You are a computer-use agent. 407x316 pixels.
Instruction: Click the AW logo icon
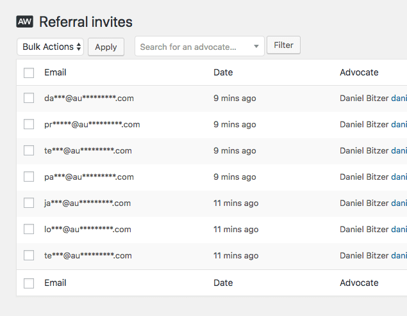coord(24,22)
